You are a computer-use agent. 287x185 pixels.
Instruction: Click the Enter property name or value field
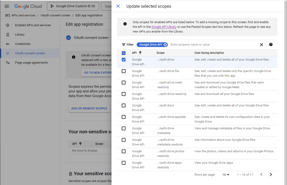[x=213, y=45]
